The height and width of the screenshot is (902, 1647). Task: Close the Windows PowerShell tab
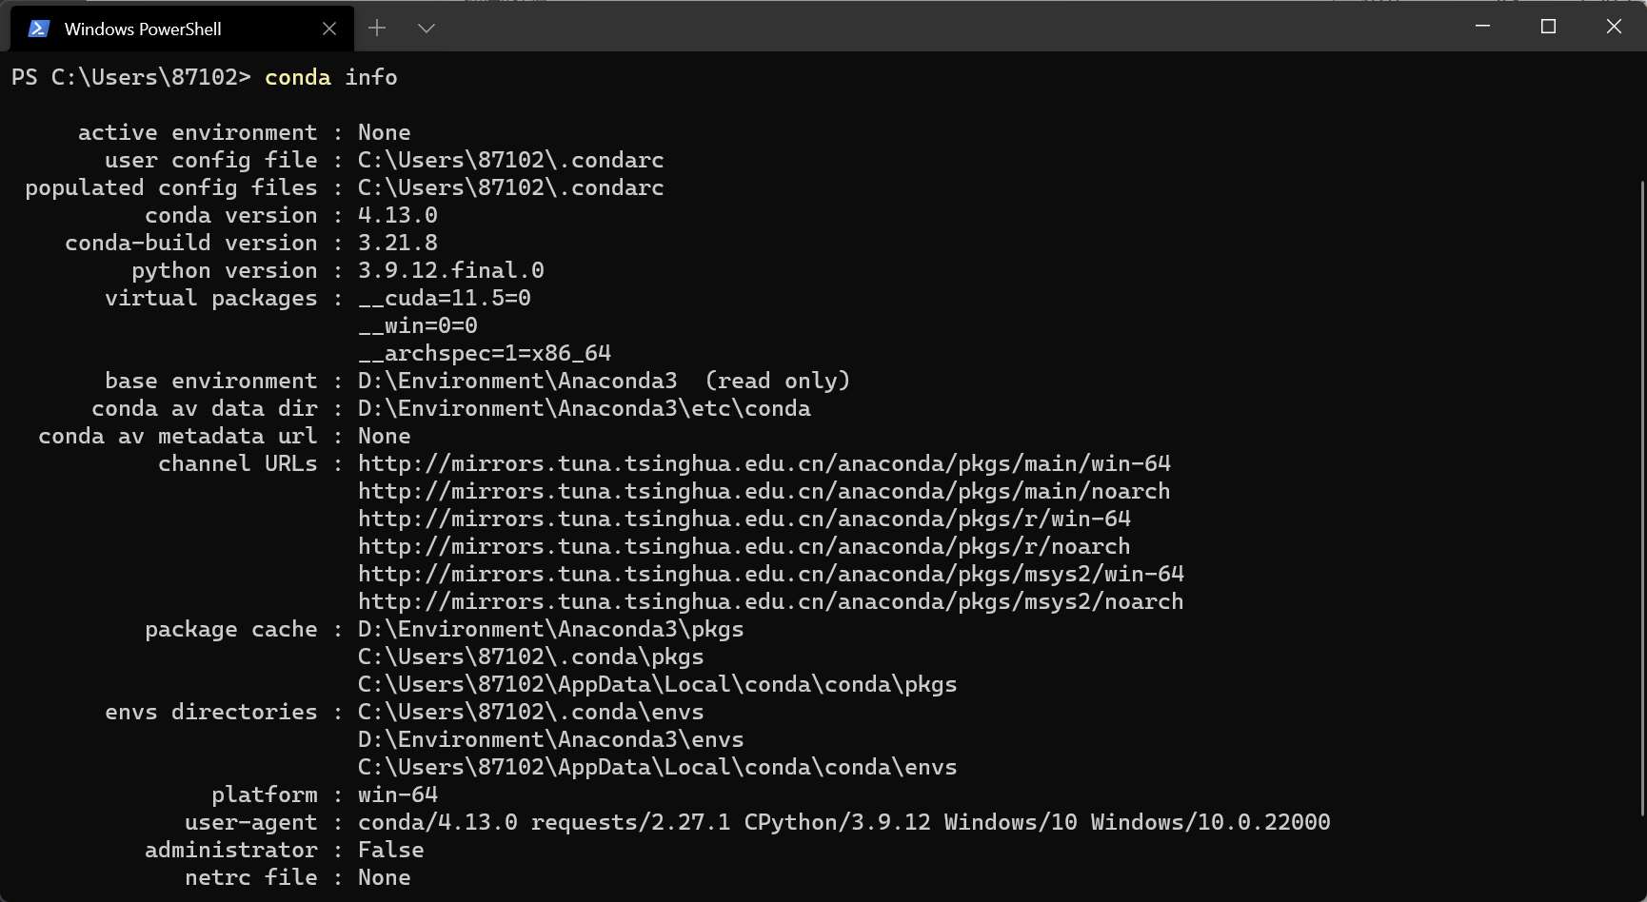pos(329,29)
